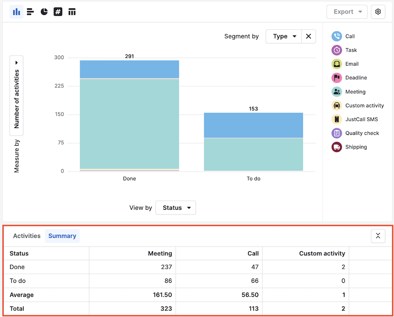Select the column chart view icon
Image resolution: width=394 pixels, height=317 pixels.
click(x=17, y=12)
